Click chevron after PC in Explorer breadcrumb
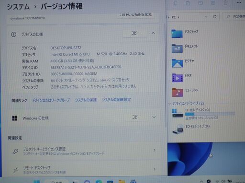The height and width of the screenshot is (183, 245). tap(178, 17)
